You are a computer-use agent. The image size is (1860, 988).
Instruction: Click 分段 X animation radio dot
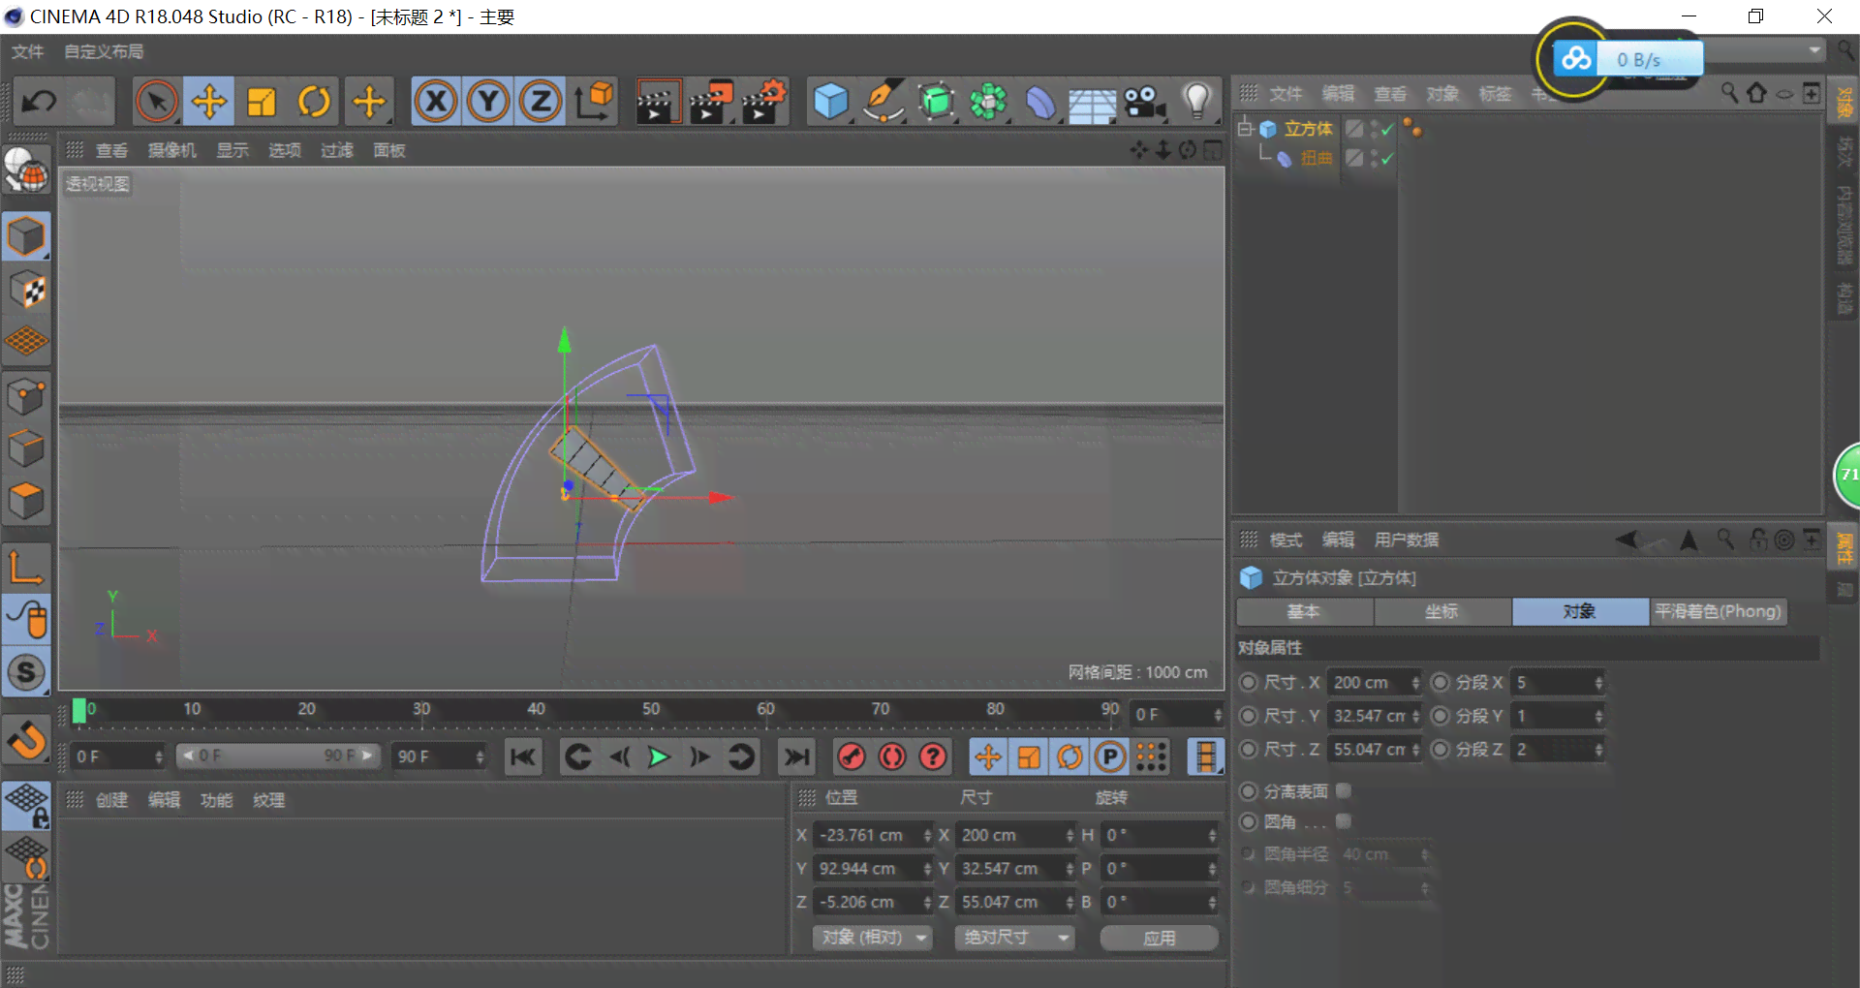1441,682
